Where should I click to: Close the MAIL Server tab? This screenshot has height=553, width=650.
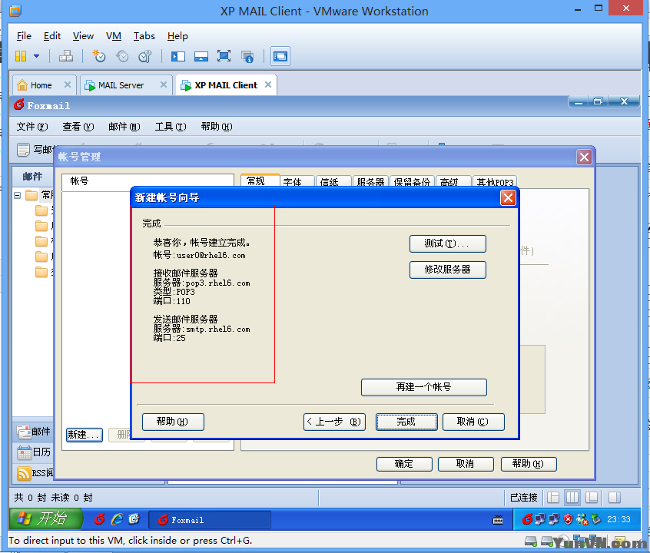(164, 84)
